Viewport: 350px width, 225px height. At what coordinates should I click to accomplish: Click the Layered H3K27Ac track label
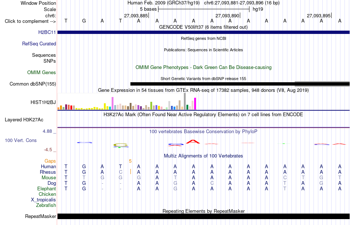click(24, 120)
